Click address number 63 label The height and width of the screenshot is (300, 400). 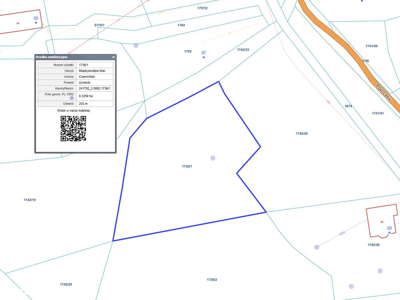click(36, 18)
